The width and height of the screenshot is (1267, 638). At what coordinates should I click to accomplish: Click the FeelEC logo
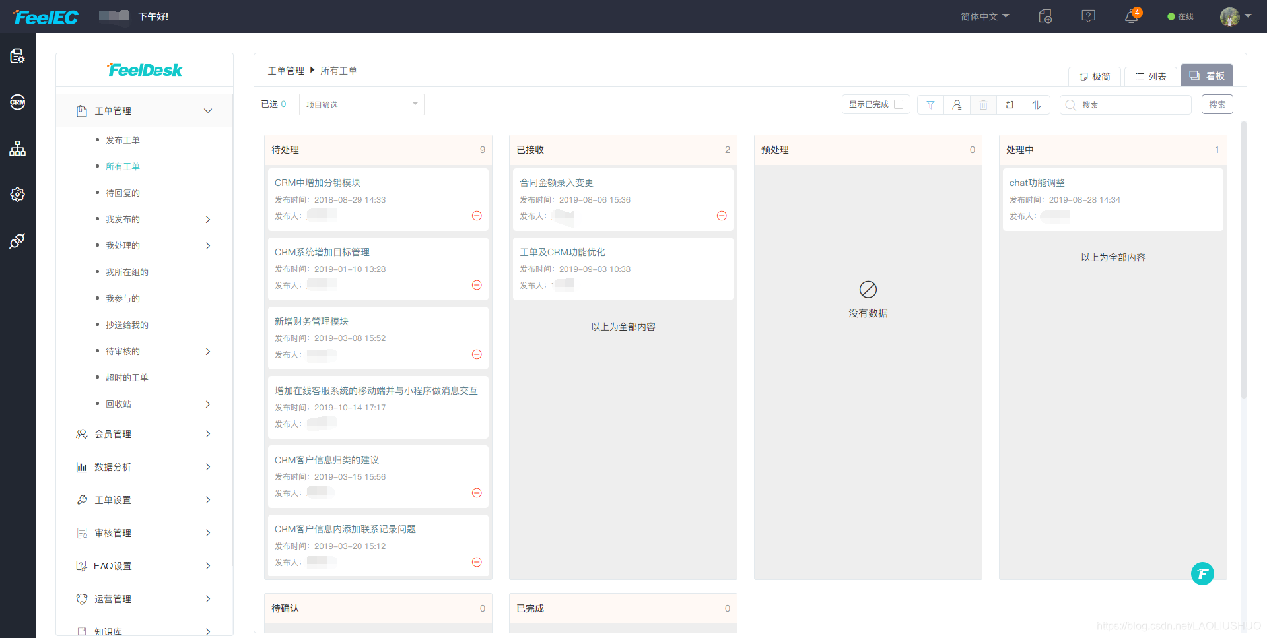(45, 17)
